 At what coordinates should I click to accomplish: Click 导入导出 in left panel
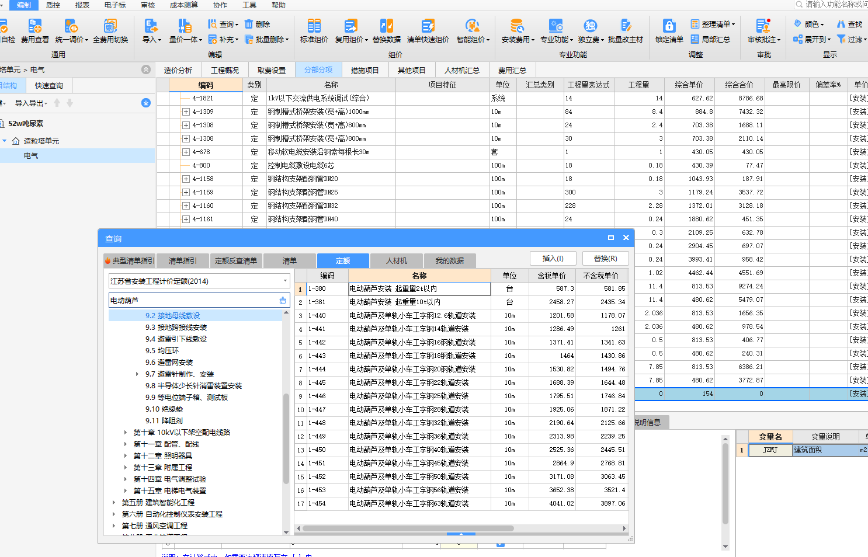30,103
